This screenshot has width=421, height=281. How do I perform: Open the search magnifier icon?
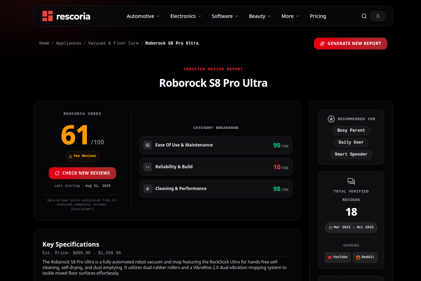click(x=364, y=16)
